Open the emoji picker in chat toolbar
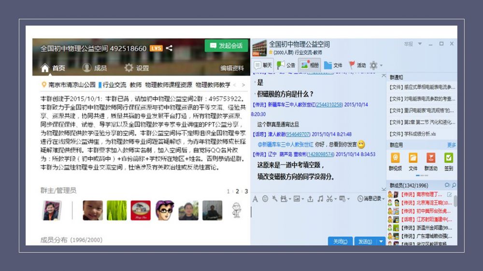The height and width of the screenshot is (271, 483). 265,199
